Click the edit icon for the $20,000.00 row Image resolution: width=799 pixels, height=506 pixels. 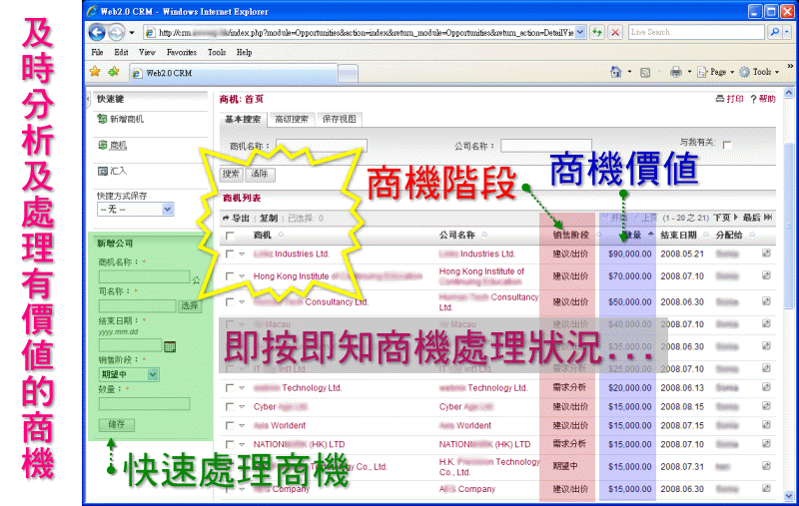tap(766, 387)
